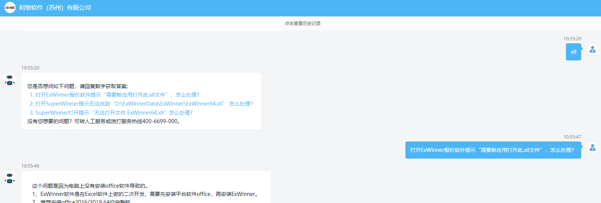Click timestamp 10:55:20 above the bot reply
The width and height of the screenshot is (601, 203).
30,68
